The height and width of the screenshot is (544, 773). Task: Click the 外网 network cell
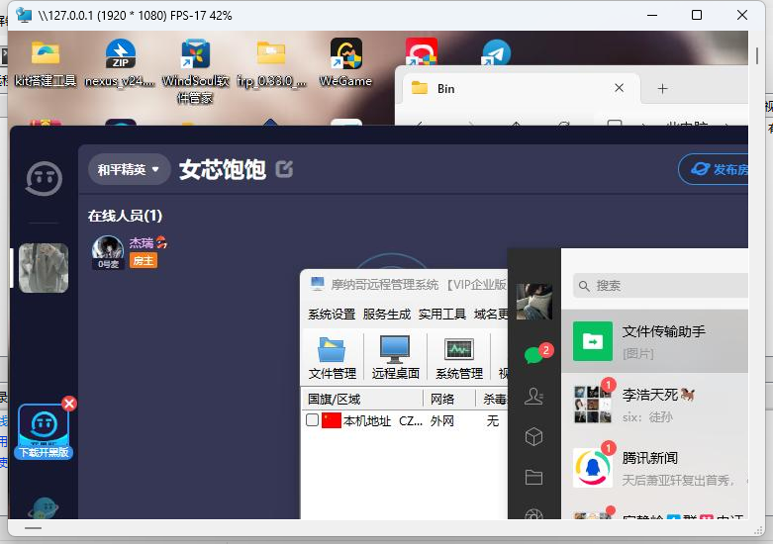[442, 420]
